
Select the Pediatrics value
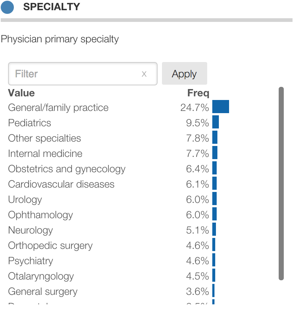click(x=30, y=123)
